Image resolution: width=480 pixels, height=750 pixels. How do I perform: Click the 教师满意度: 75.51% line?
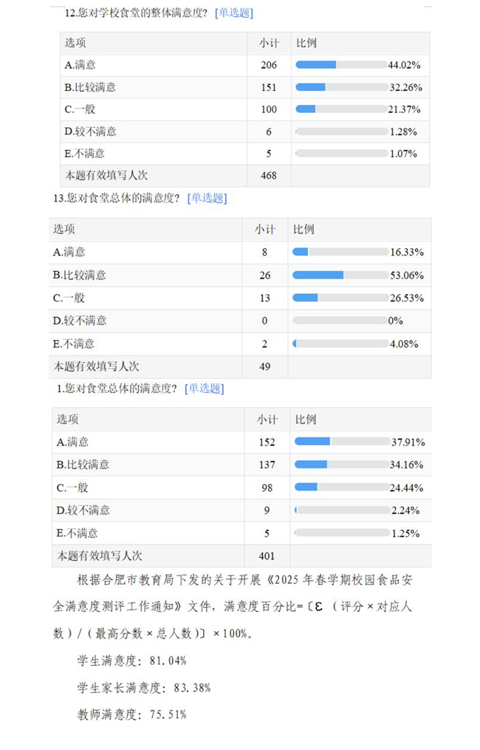click(132, 715)
